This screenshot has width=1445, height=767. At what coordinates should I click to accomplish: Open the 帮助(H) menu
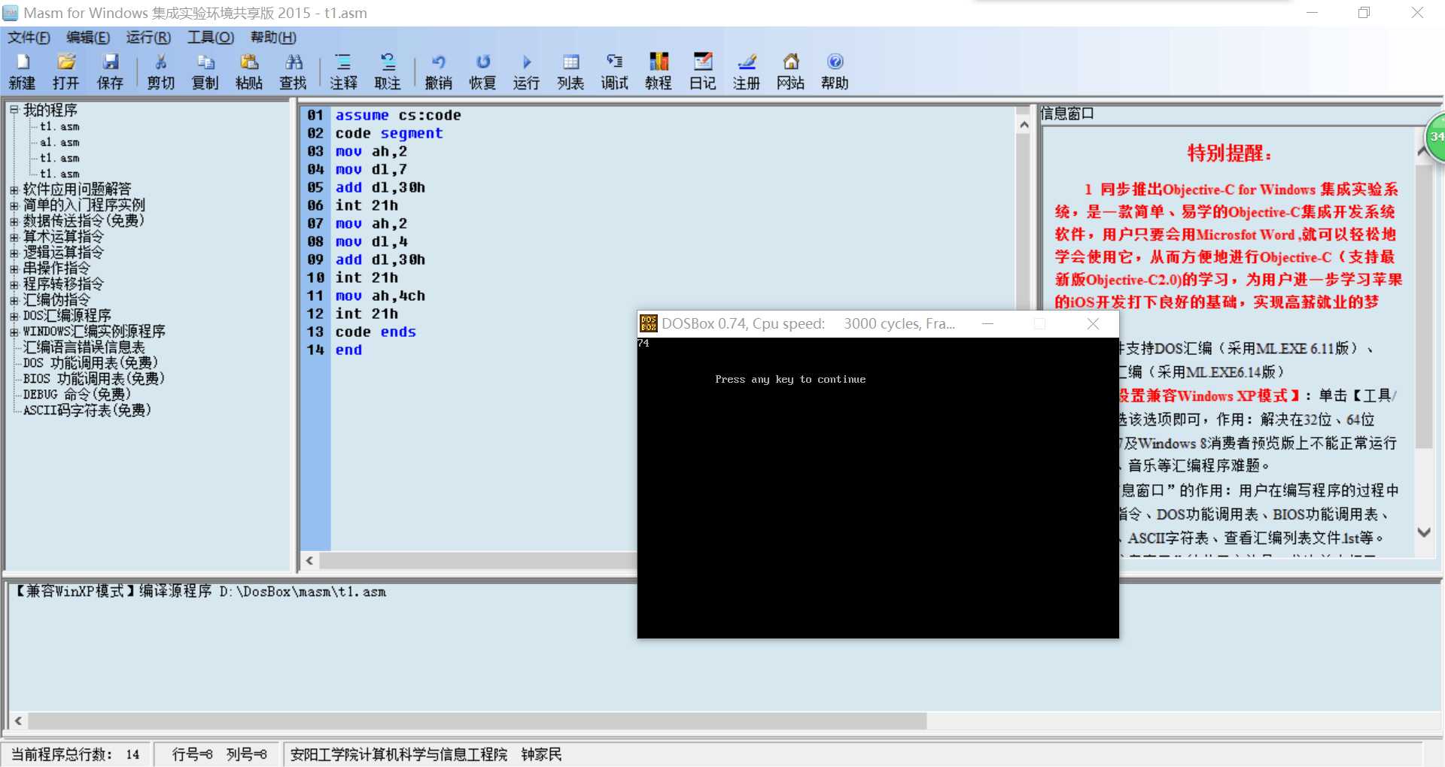[x=273, y=38]
